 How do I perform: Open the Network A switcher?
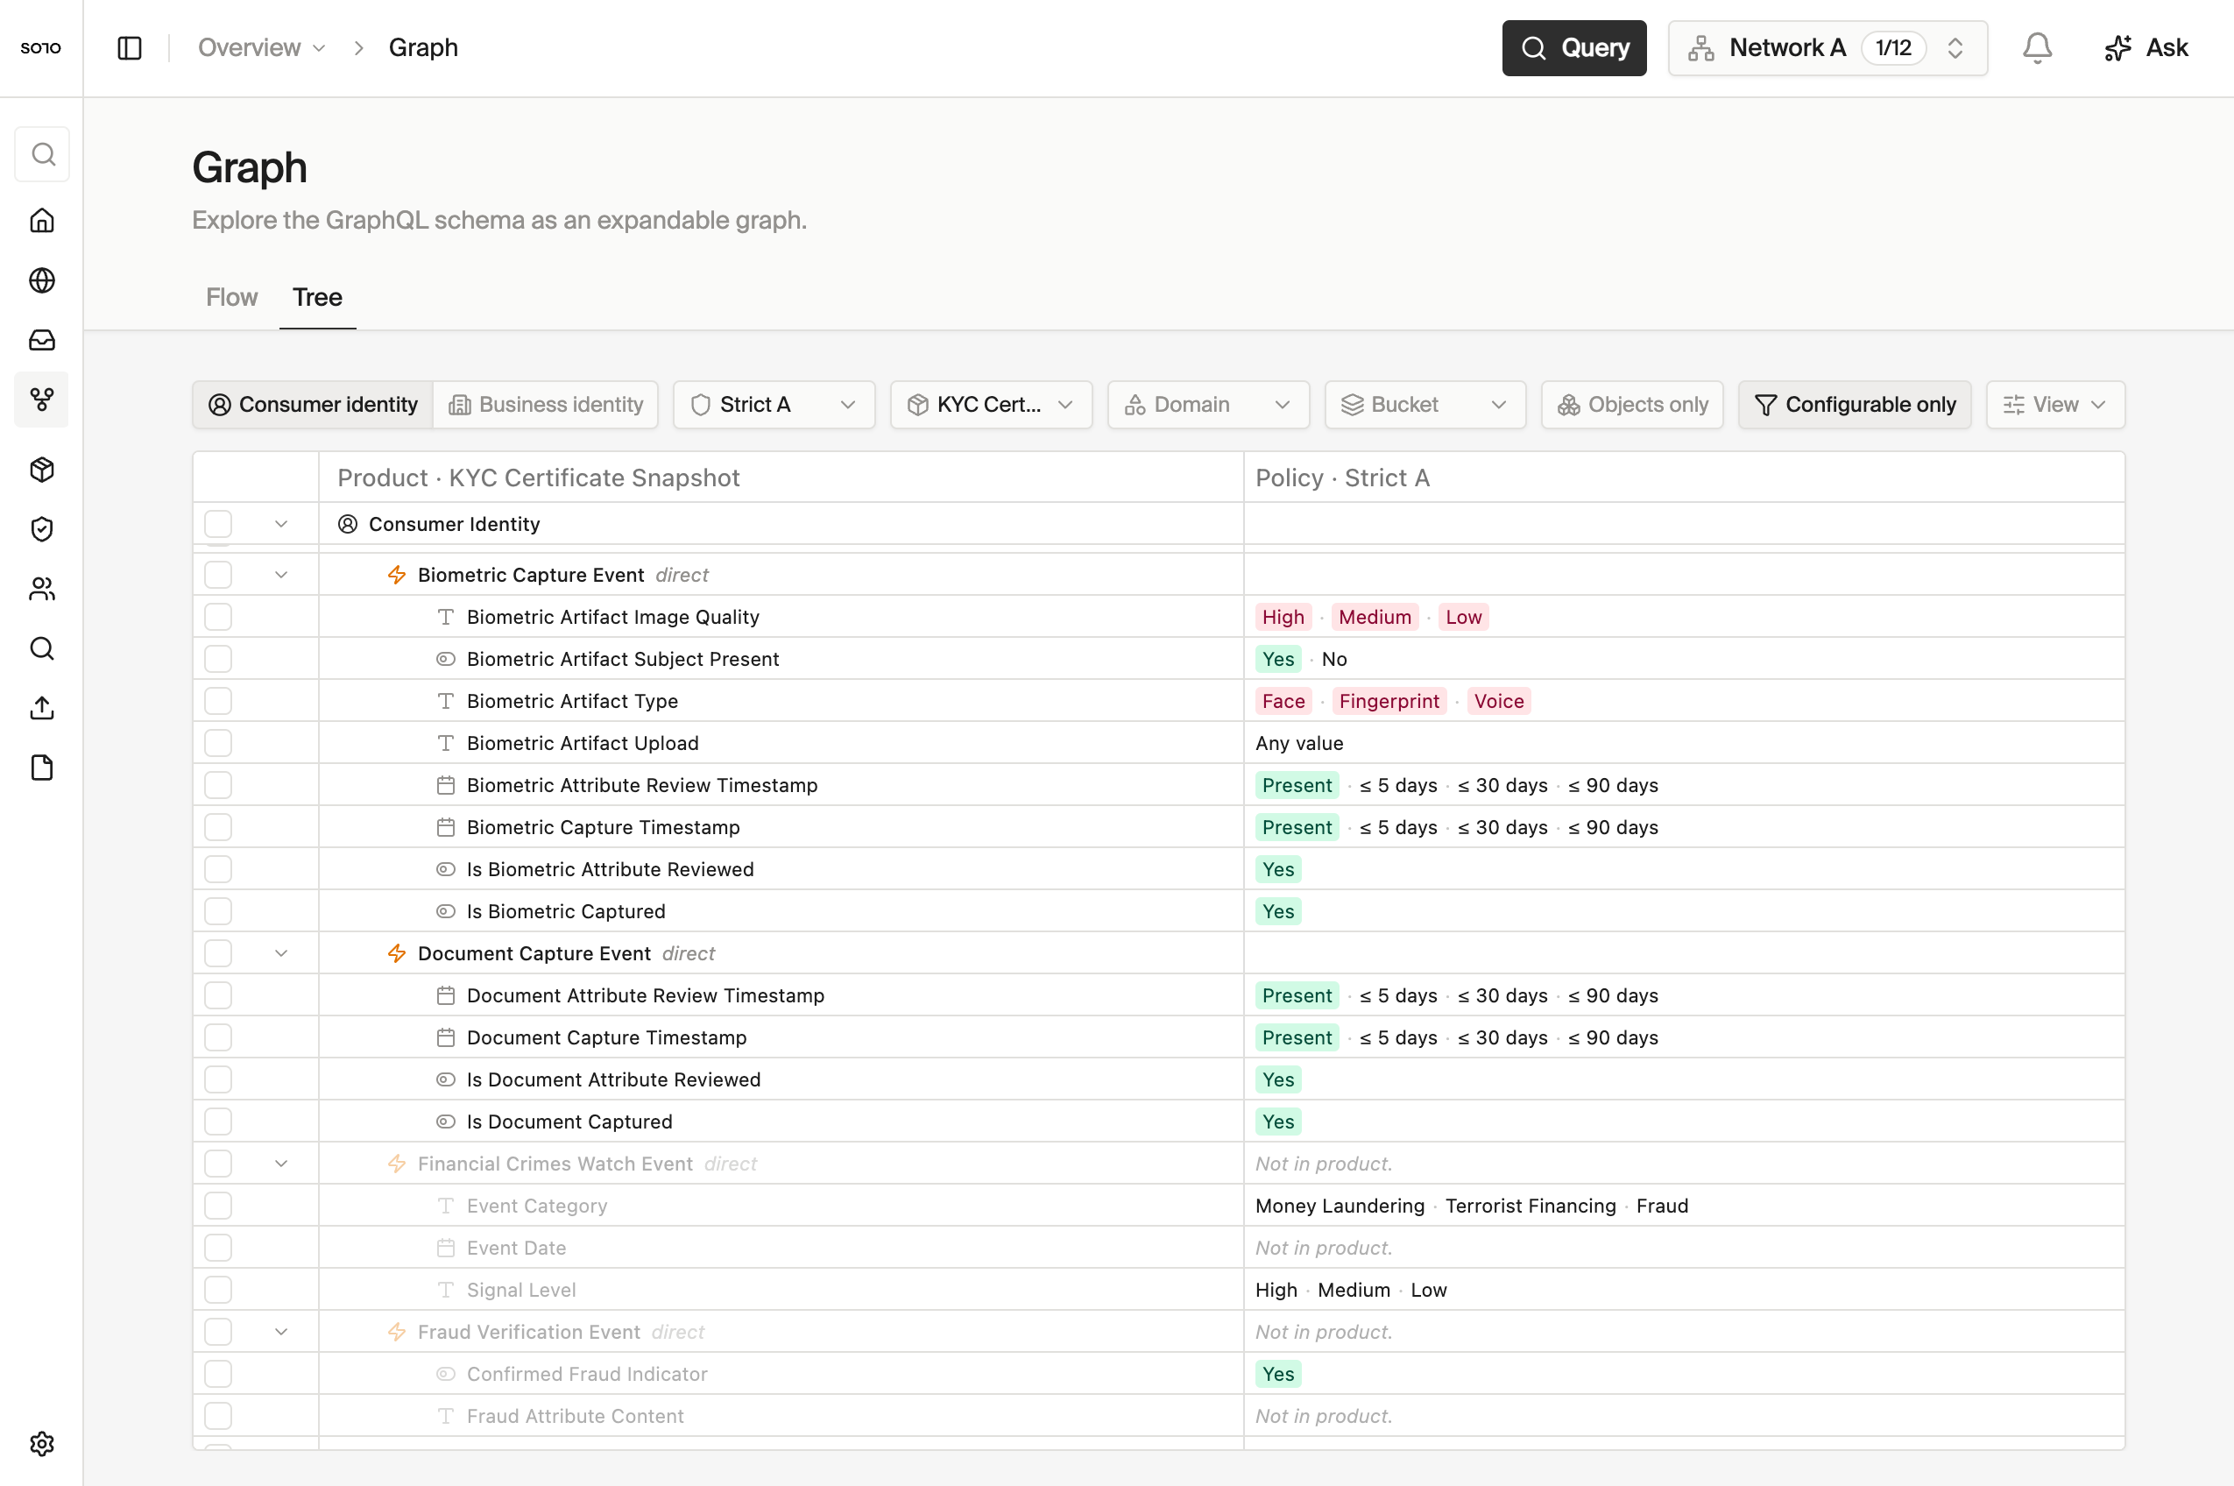coord(1827,47)
